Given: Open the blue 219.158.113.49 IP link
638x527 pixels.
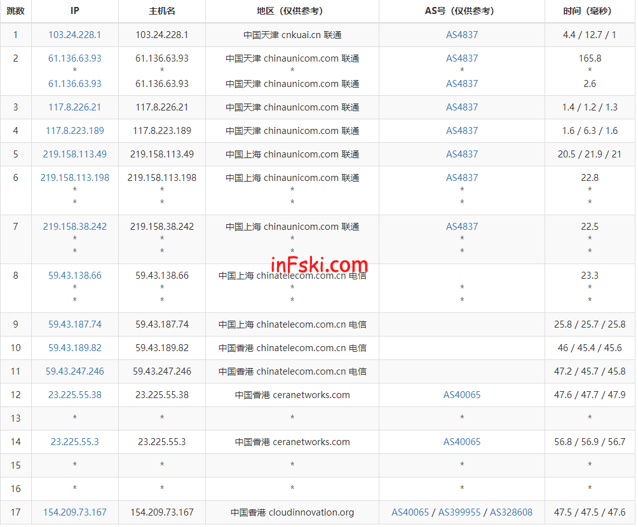Looking at the screenshot, I should pos(74,154).
